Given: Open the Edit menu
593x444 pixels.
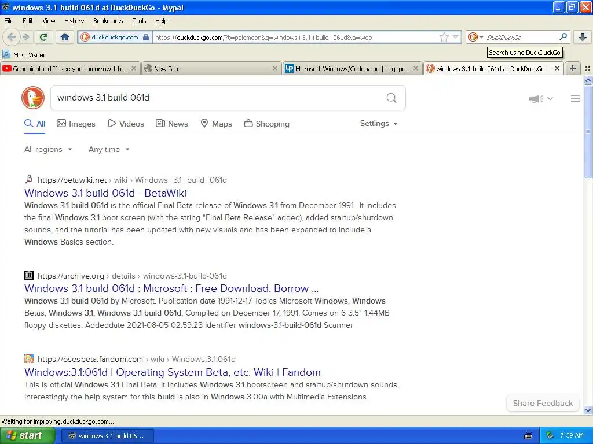Looking at the screenshot, I should coord(28,21).
